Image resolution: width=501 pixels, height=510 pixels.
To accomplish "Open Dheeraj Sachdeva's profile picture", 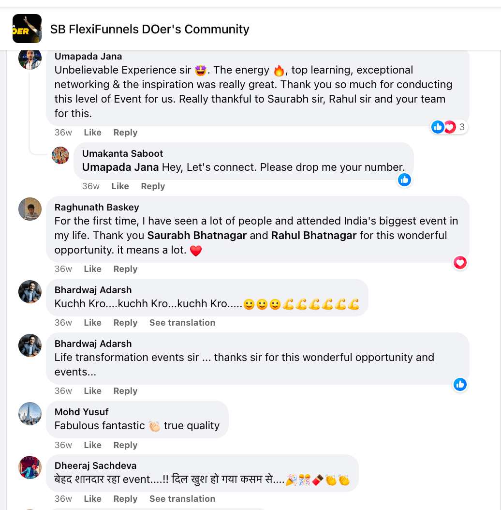I will [x=29, y=467].
